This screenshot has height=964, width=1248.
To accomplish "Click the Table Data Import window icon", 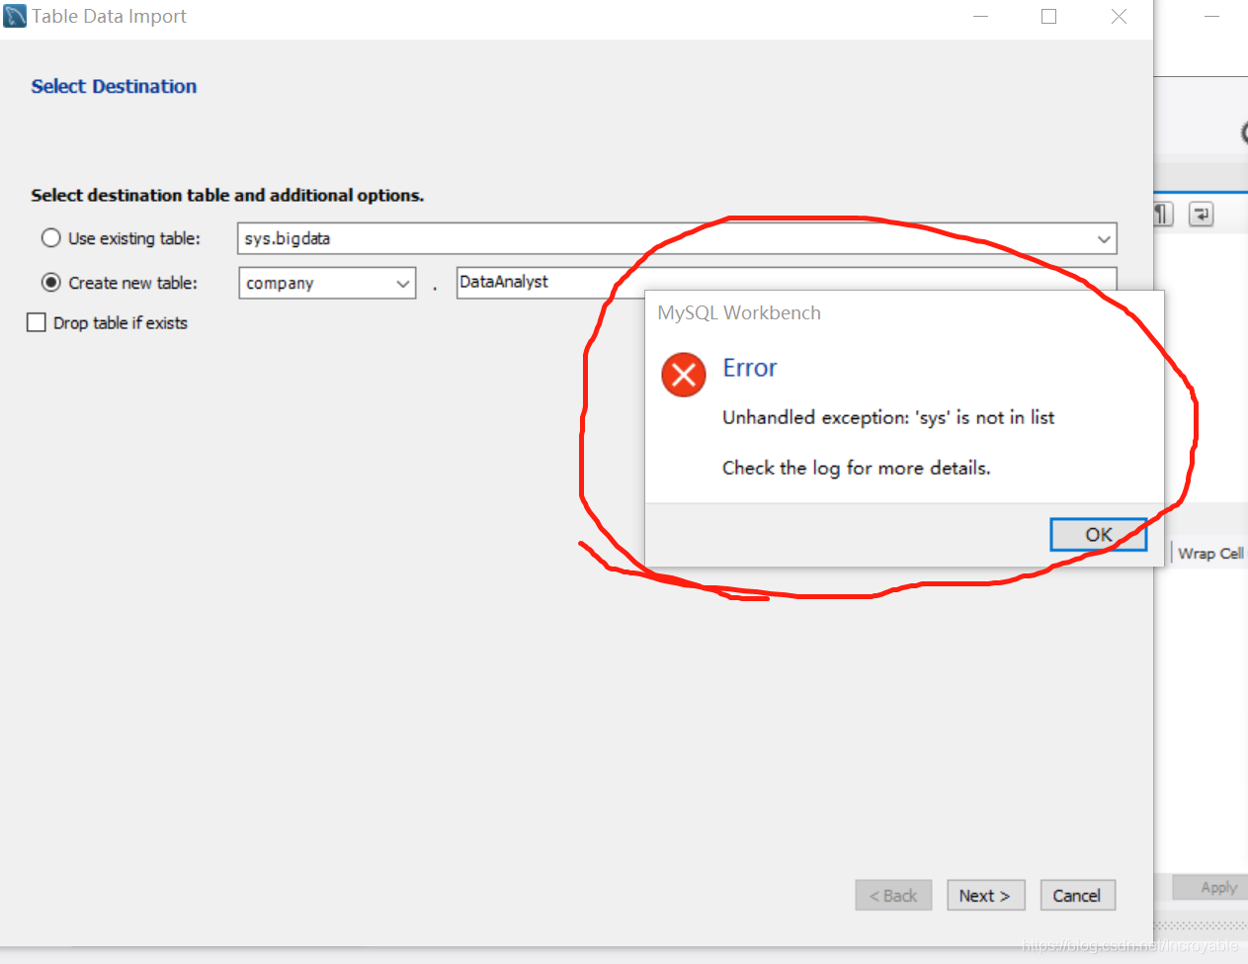I will [15, 16].
